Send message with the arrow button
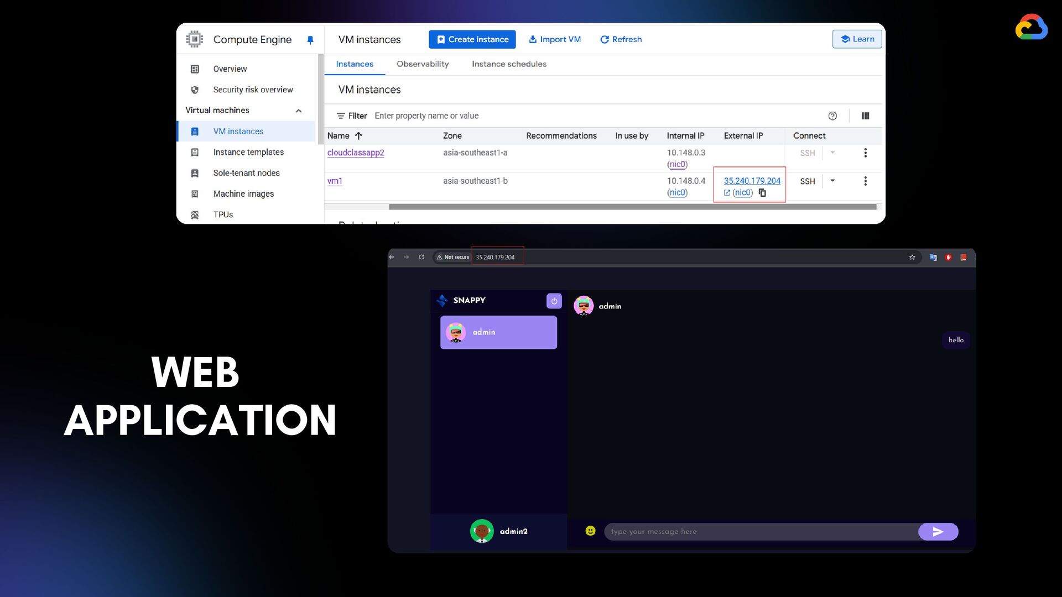Image resolution: width=1062 pixels, height=597 pixels. click(x=938, y=532)
